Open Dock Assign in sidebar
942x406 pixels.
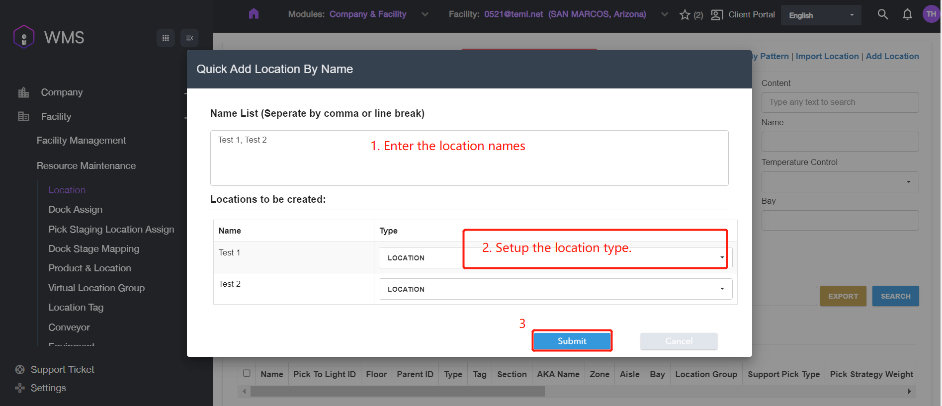[75, 209]
